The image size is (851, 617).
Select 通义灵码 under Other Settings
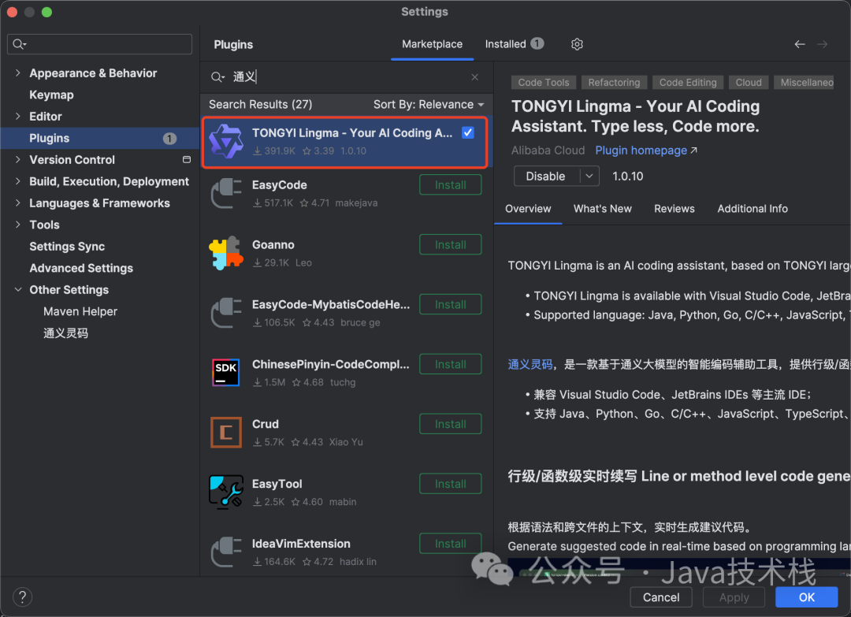tap(65, 333)
